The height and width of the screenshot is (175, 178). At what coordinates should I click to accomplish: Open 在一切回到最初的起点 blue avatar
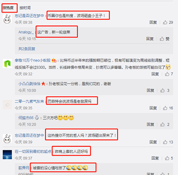7,155
